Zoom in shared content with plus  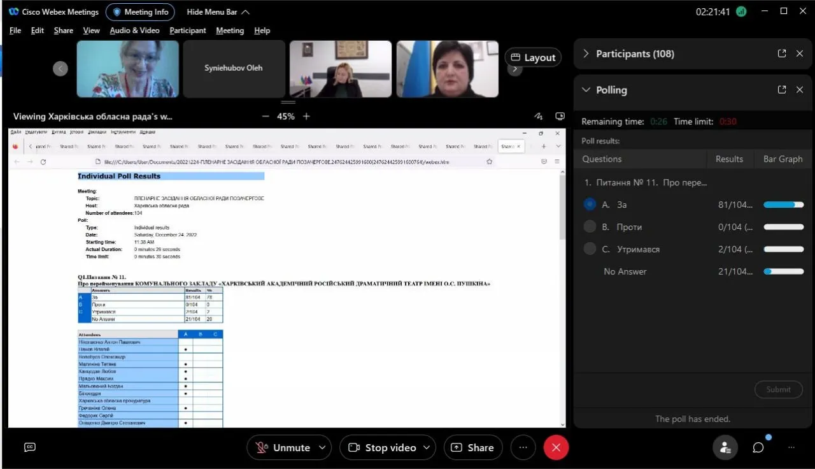306,117
